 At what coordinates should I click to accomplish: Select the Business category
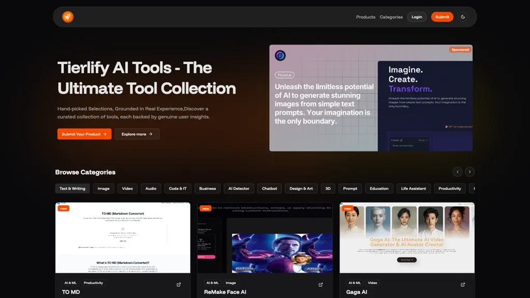pos(208,188)
